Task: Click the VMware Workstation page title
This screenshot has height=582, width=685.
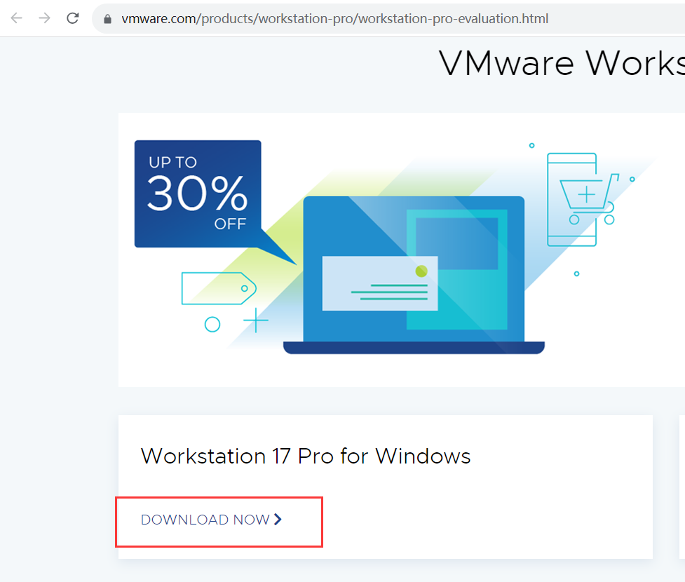Action: tap(562, 63)
